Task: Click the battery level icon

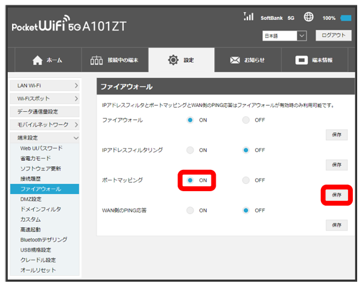Action: pos(346,18)
